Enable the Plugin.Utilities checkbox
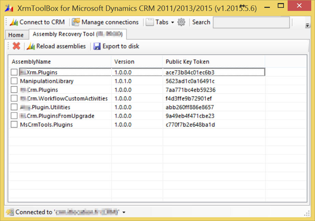This screenshot has width=315, height=221. (14, 107)
